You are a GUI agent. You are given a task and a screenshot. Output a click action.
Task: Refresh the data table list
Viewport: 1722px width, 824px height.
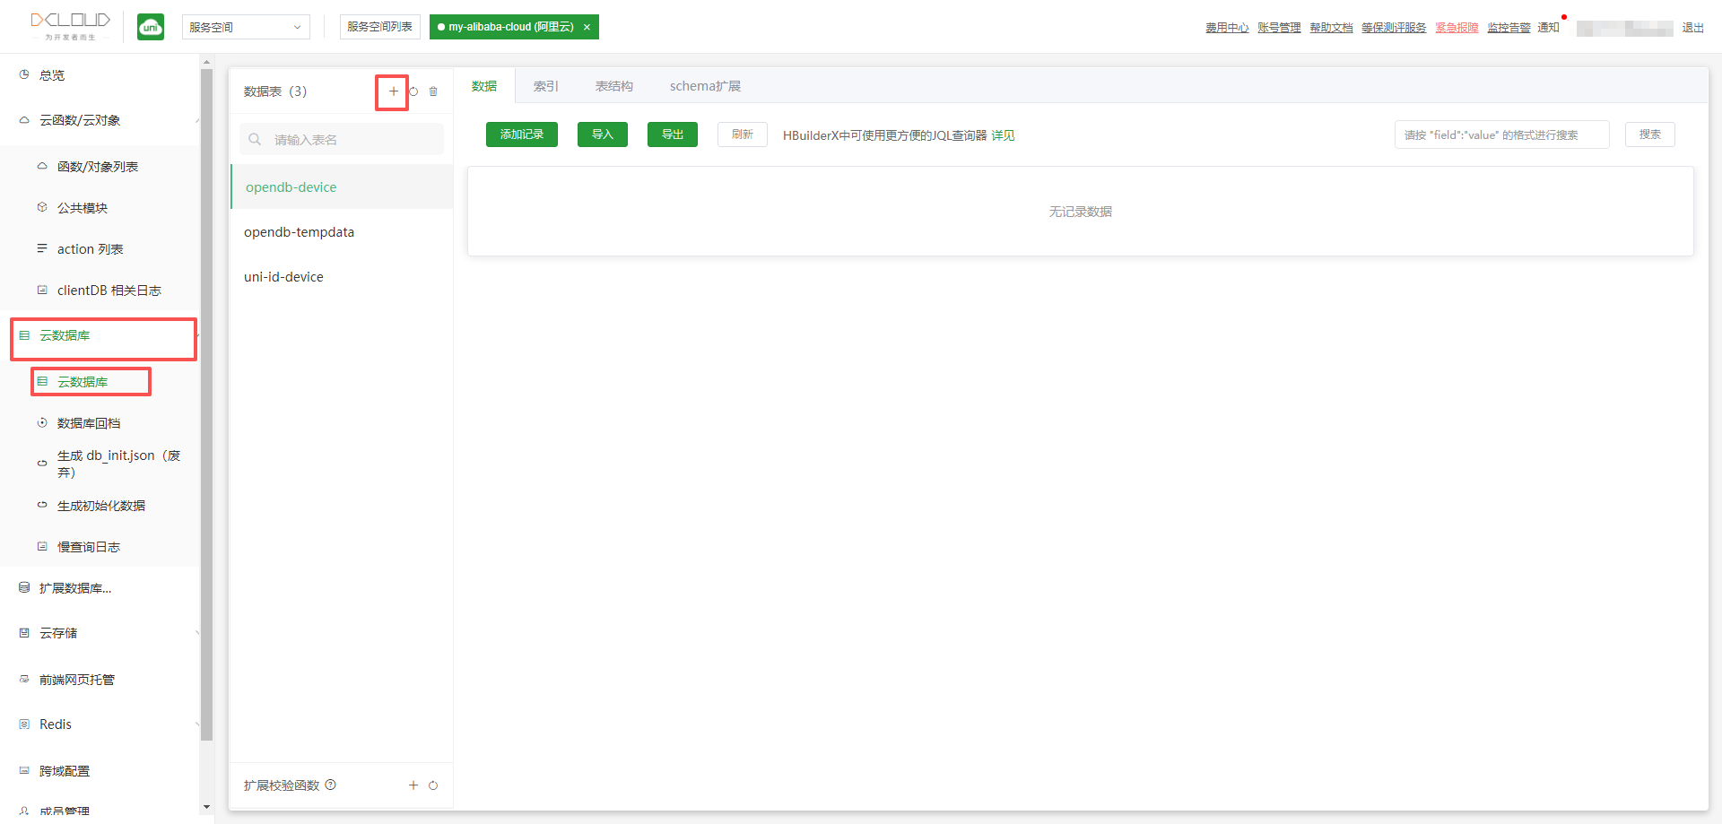coord(413,91)
